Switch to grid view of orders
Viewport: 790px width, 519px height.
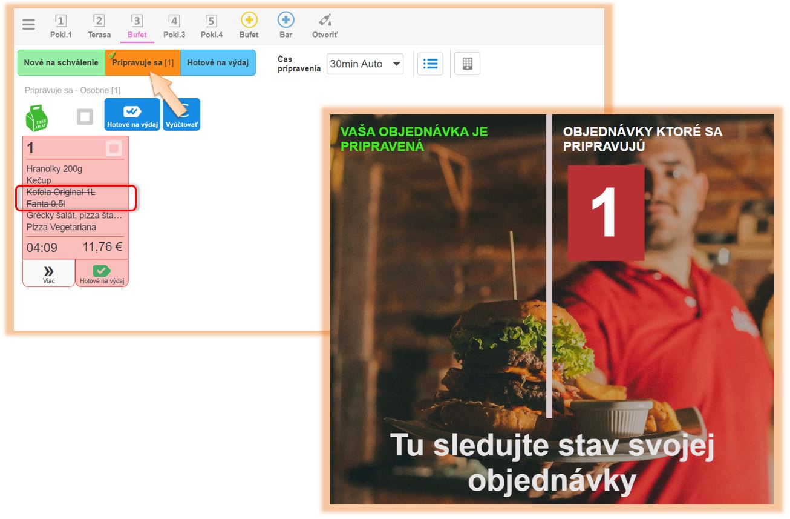(x=467, y=64)
